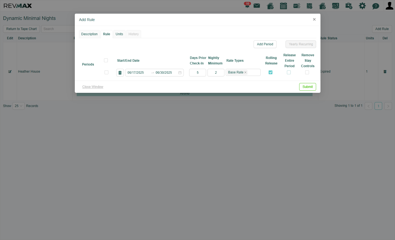Screen dimensions: 395x240
Task: Edit Heather House rule pencil icon
Action: [10, 72]
